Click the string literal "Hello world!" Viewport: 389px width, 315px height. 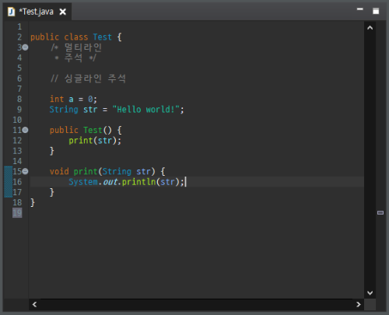click(x=146, y=110)
